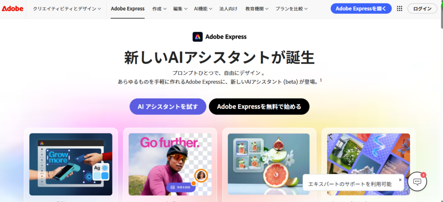Click the chat support bubble icon
Viewport: 443px width, 202px height.
pyautogui.click(x=417, y=182)
